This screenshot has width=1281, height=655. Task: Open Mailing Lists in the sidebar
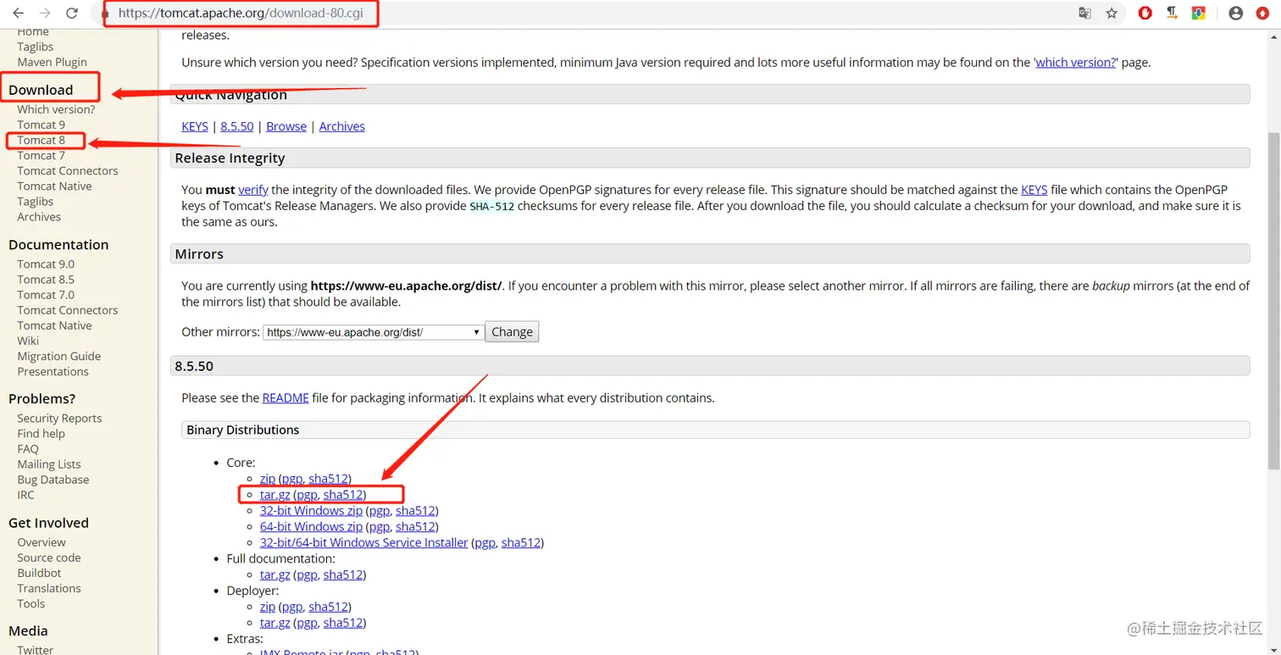[x=49, y=464]
